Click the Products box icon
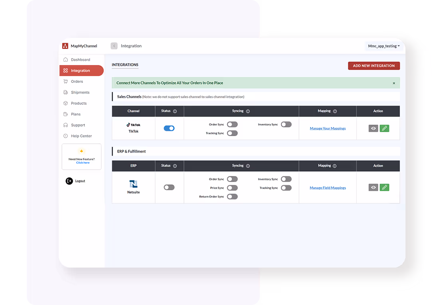The image size is (439, 305). [65, 103]
